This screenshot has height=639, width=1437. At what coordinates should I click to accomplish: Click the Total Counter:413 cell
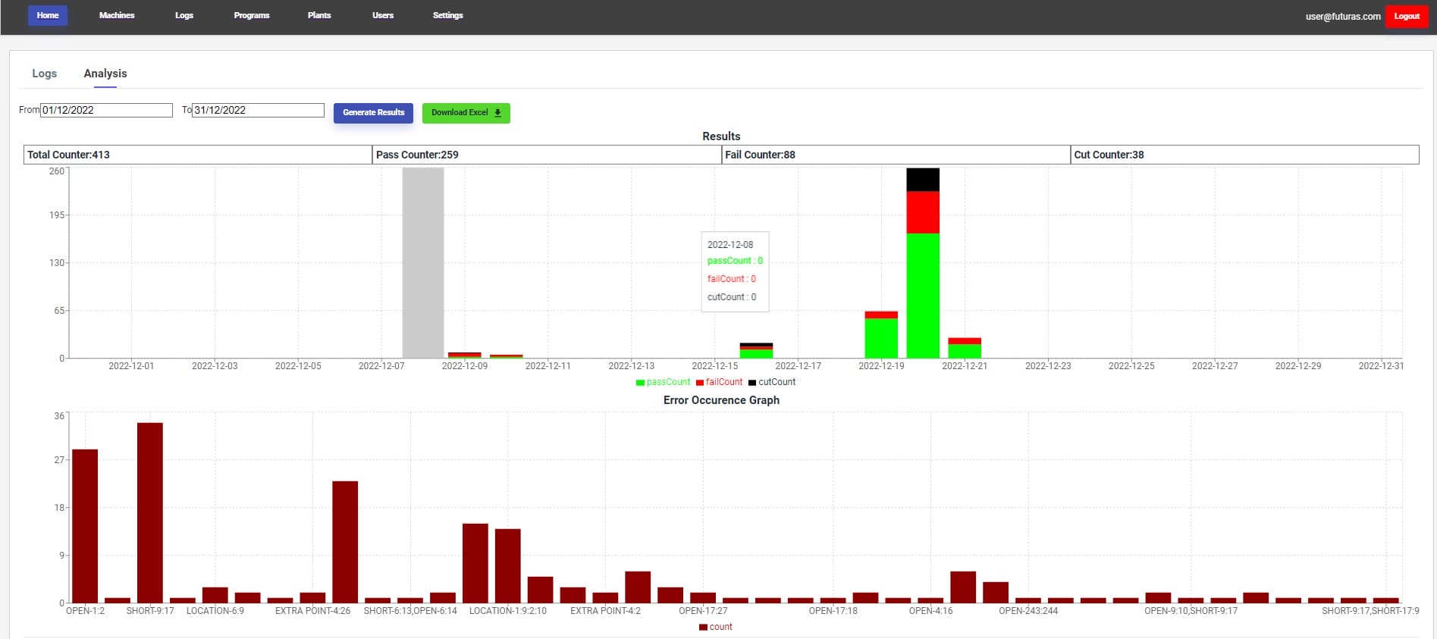(x=198, y=155)
